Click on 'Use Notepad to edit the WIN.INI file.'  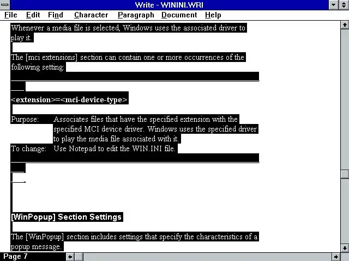[115, 148]
